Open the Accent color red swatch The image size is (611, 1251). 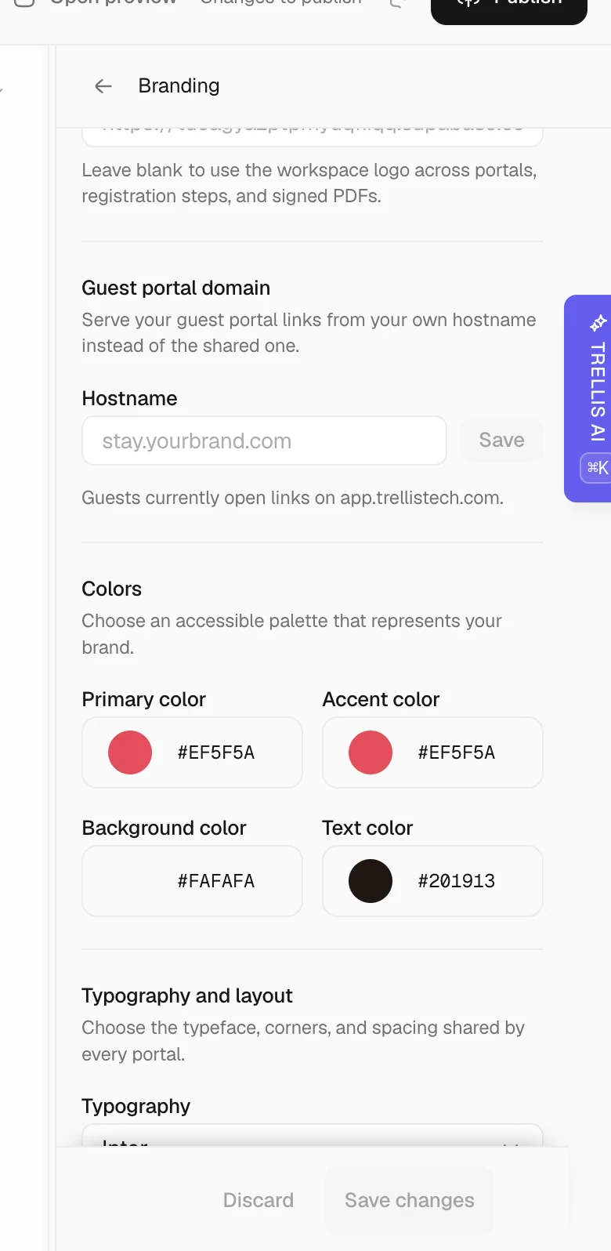coord(371,752)
